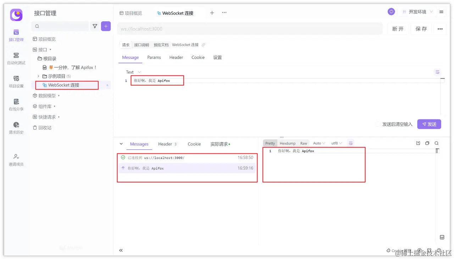Image resolution: width=454 pixels, height=259 pixels.
Task: Switch to the Params tab
Action: pyautogui.click(x=154, y=57)
